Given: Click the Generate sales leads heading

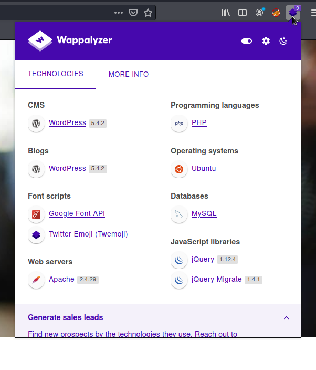Looking at the screenshot, I should pos(66,317).
